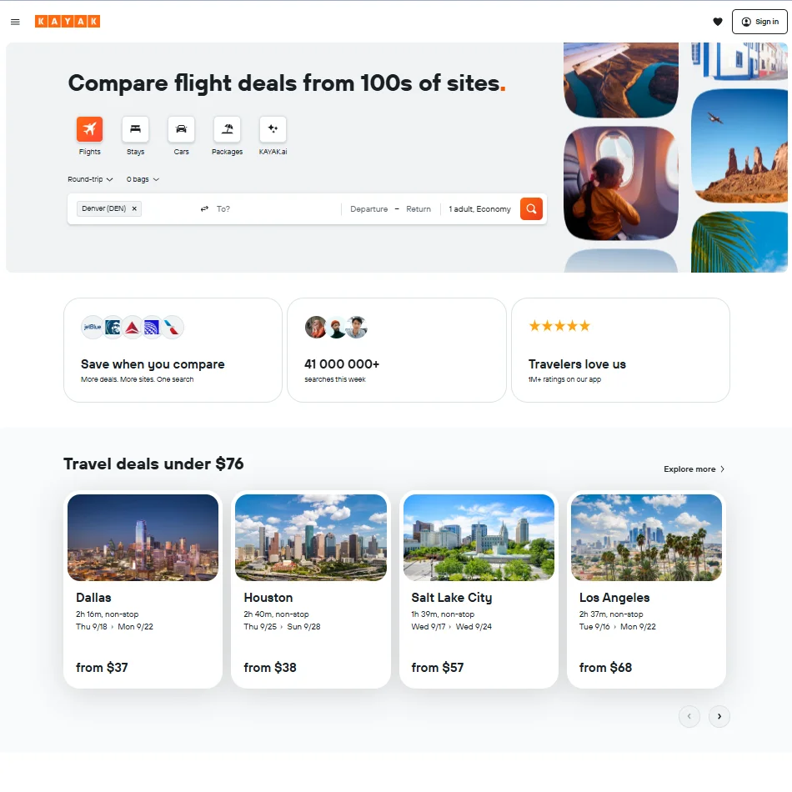Screen dimensions: 792x792
Task: Select the Stays bed icon
Action: point(135,129)
